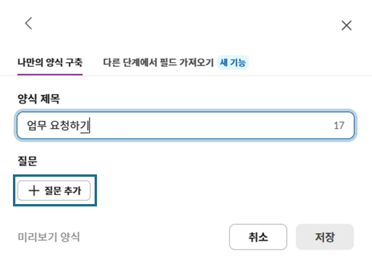Place cursor on 업무 in title field
Viewport: 372px width, 263px height.
(35, 126)
